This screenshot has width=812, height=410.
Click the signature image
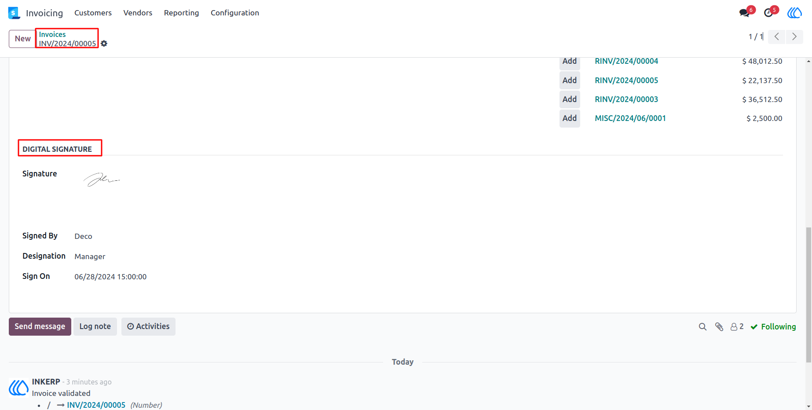[x=102, y=179]
